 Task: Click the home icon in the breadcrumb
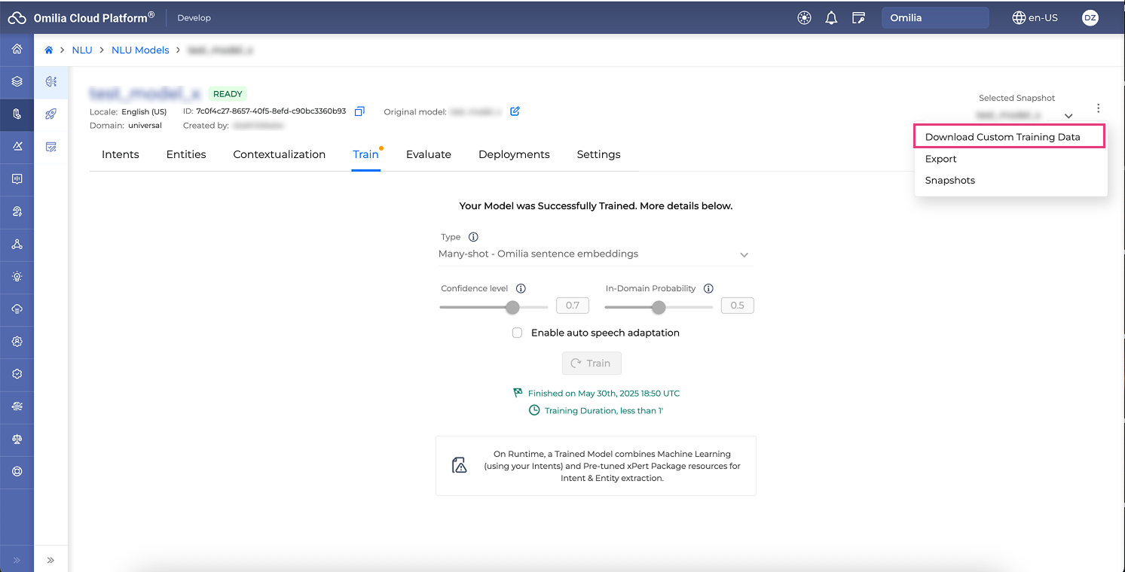pos(49,50)
